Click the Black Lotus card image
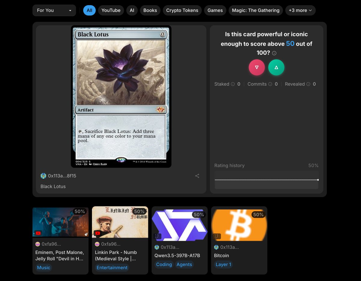Screen dimensions: 361x281 click(x=121, y=97)
